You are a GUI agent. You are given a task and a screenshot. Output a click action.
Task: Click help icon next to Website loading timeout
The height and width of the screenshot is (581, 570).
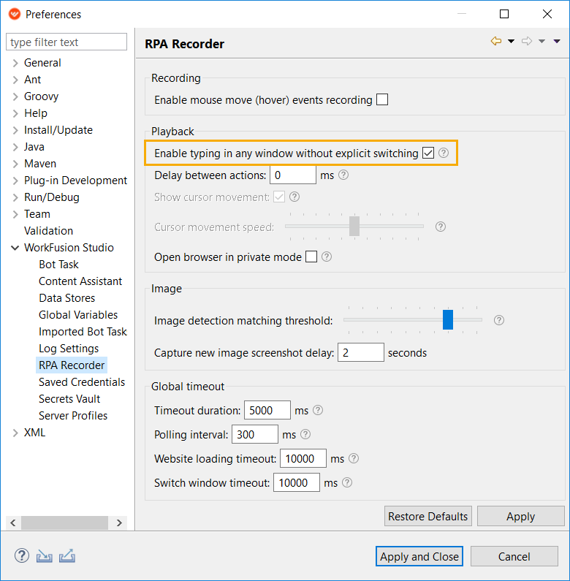354,458
